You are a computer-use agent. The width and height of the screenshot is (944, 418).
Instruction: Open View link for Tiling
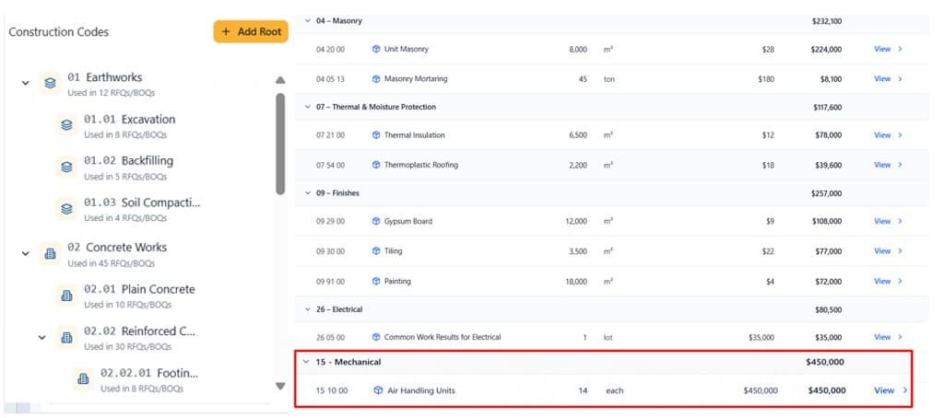click(x=888, y=250)
